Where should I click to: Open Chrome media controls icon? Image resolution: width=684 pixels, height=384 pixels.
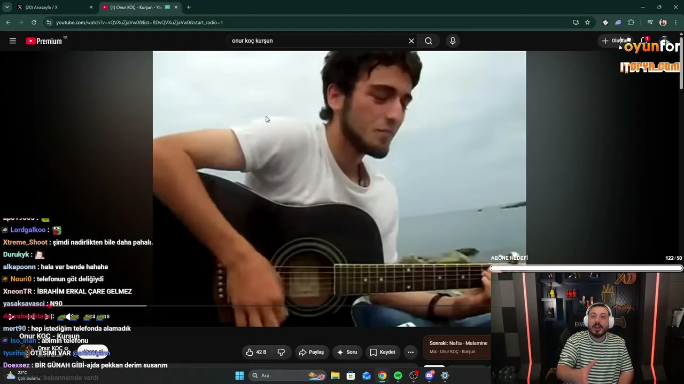(x=650, y=22)
